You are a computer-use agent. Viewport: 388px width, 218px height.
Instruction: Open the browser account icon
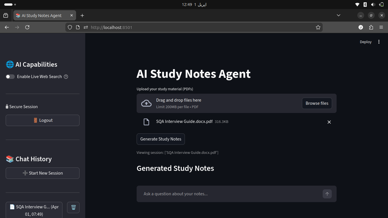coord(361,27)
